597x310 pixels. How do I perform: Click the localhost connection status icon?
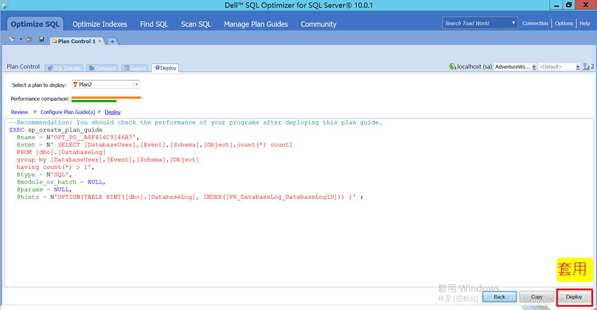[452, 67]
